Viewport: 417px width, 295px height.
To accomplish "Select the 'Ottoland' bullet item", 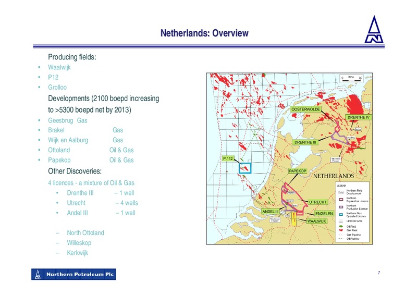I will [x=59, y=150].
